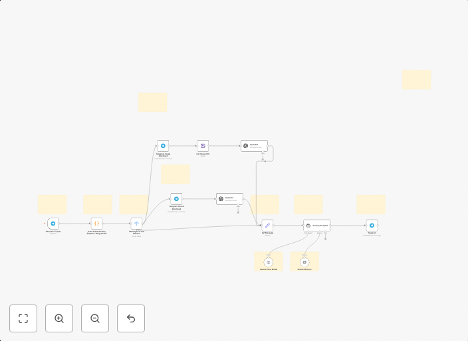
Task: Select the Simple Memory sub-node
Action: [x=304, y=262]
